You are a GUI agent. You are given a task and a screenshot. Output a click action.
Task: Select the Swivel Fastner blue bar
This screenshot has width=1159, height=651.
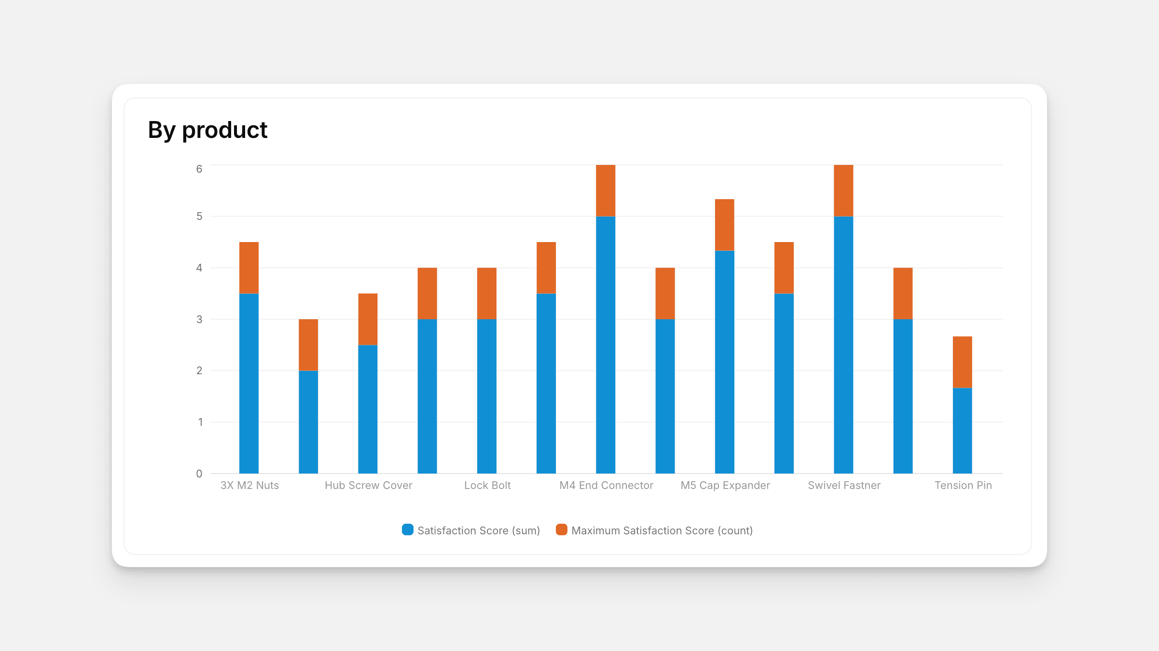click(x=843, y=345)
